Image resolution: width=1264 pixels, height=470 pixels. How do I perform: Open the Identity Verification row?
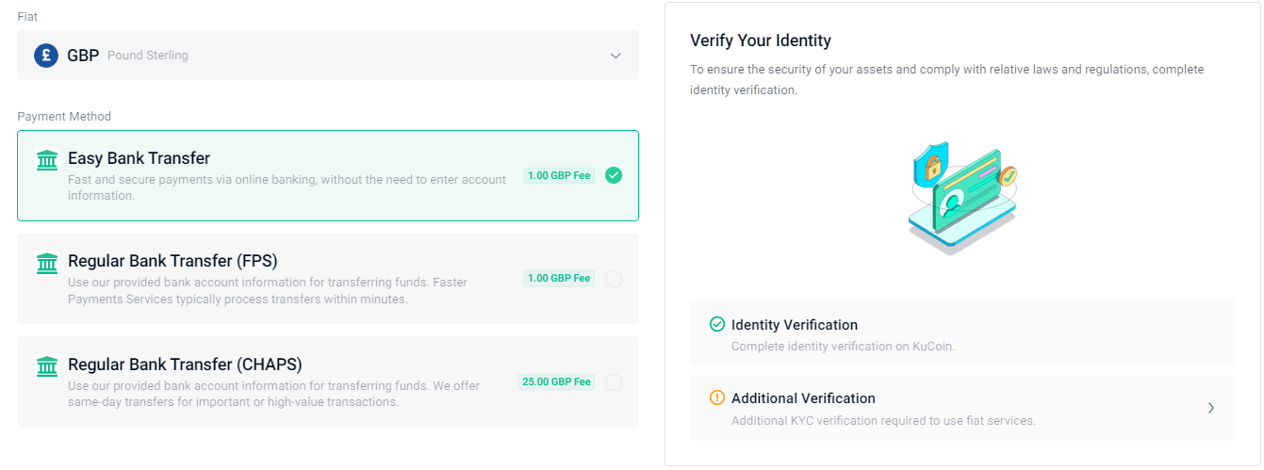962,333
